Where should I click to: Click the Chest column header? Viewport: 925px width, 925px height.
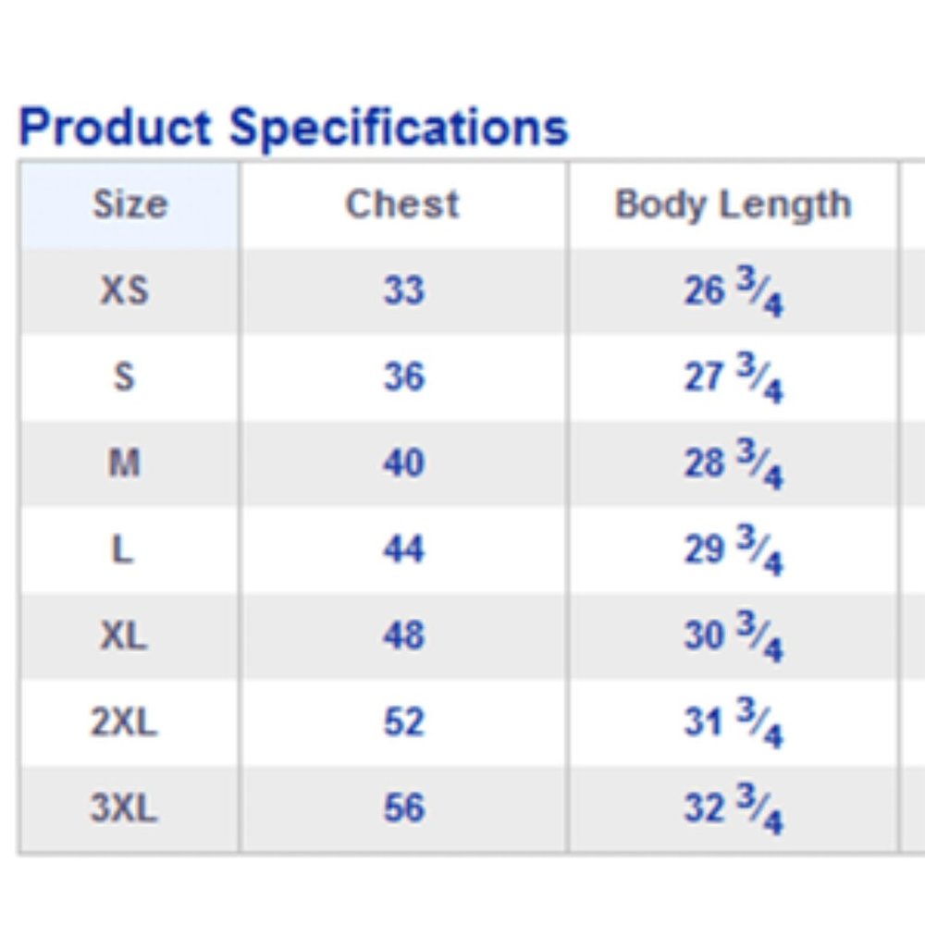(x=402, y=204)
